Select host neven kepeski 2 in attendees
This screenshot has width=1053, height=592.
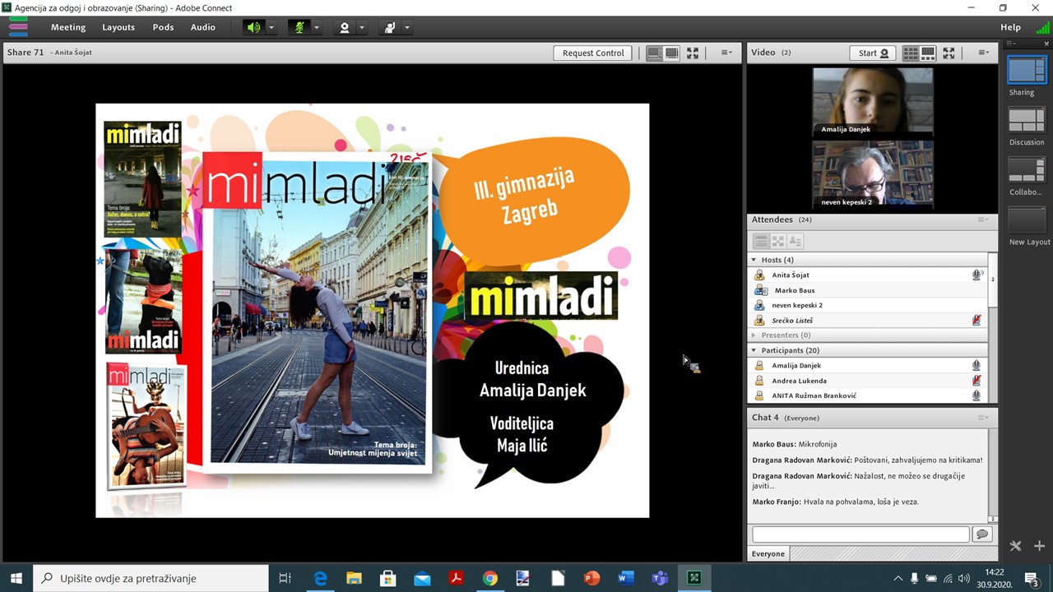coord(868,305)
